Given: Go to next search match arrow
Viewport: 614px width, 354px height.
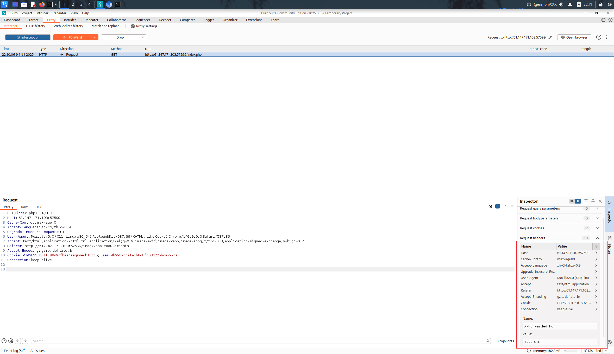Looking at the screenshot, I should pyautogui.click(x=25, y=341).
